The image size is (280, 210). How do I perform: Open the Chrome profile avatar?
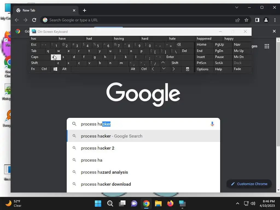pos(266,20)
